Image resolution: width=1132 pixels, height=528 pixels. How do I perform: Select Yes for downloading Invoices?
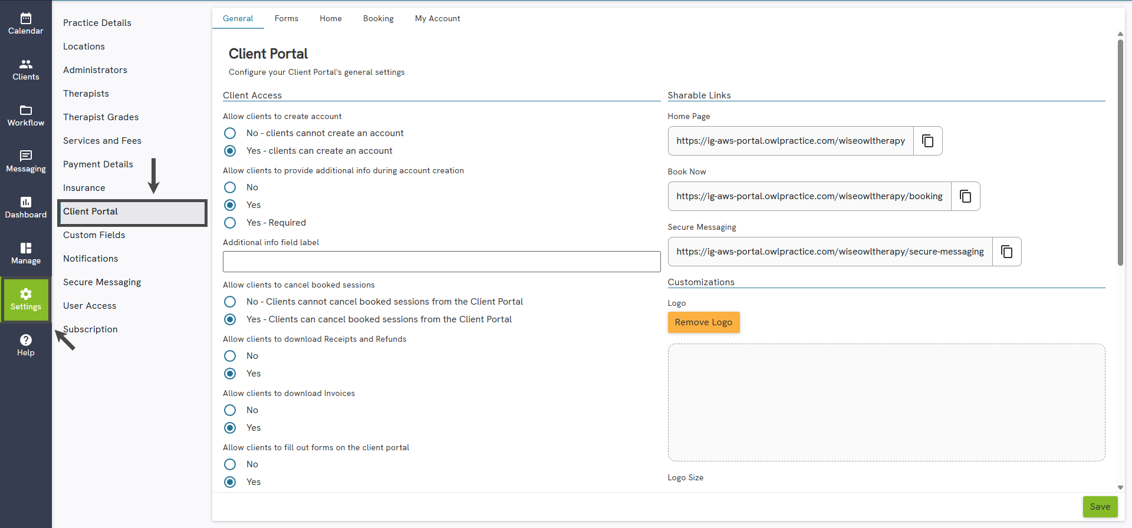[x=230, y=428]
